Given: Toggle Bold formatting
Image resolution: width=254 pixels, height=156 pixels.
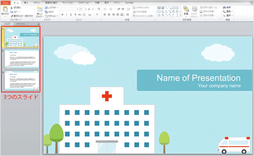Looking at the screenshot, I should [x=62, y=14].
